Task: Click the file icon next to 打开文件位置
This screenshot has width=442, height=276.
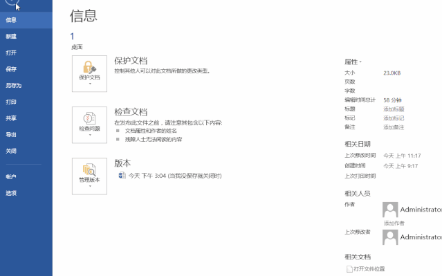Action: point(349,269)
